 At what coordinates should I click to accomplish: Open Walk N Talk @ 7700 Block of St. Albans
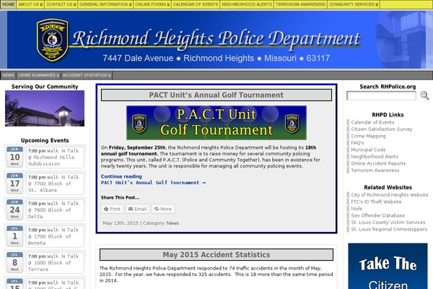coord(55,184)
